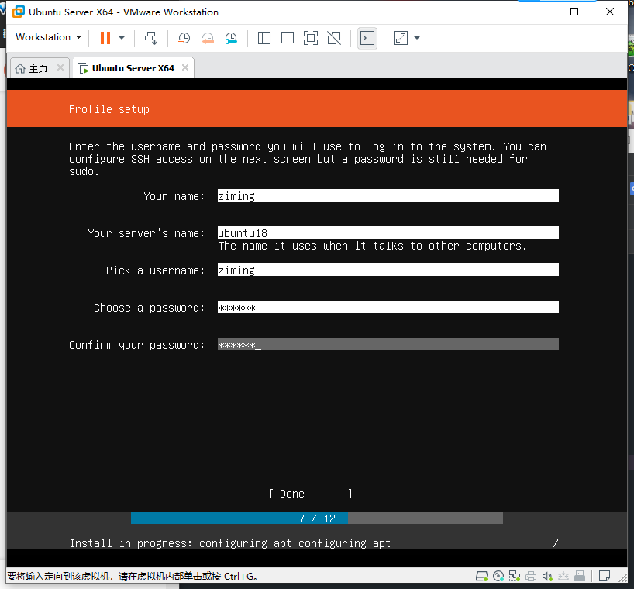Click the hard disk status icon
Screen dimensions: 634x589
click(x=481, y=576)
